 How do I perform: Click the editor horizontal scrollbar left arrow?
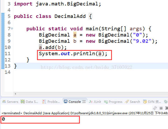[x=15, y=94]
